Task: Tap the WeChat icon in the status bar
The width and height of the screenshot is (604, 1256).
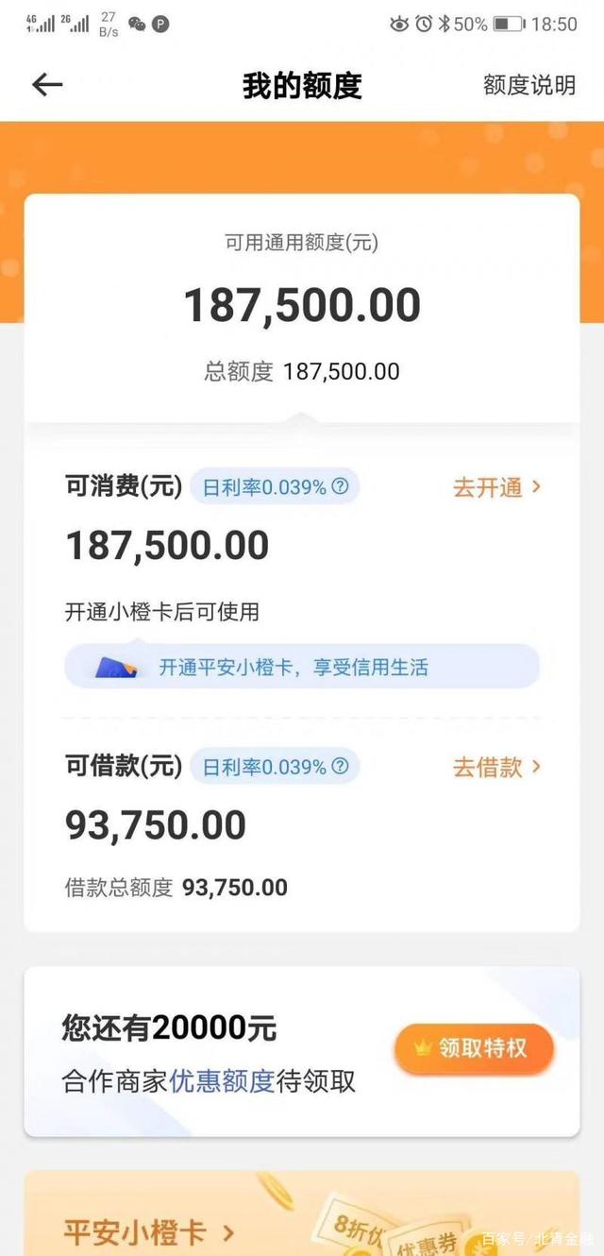Action: 137,24
